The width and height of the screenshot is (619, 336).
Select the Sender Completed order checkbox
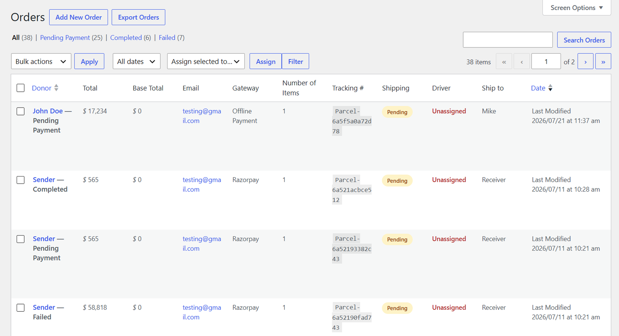(21, 180)
